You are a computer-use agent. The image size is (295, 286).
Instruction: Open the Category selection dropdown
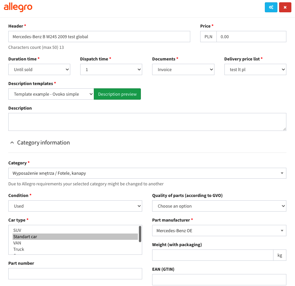[147, 173]
